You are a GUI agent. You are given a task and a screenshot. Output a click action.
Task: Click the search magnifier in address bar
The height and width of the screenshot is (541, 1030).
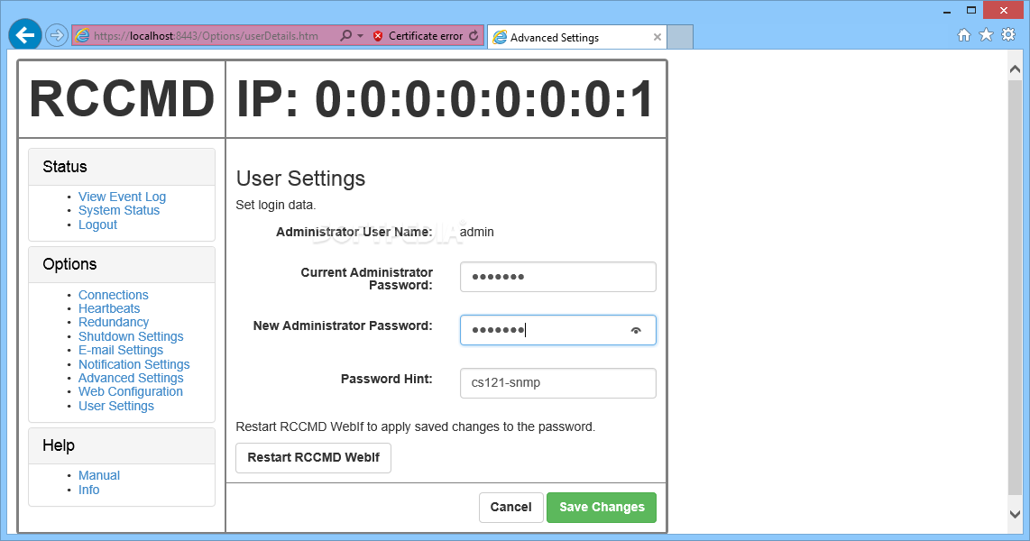coord(345,35)
